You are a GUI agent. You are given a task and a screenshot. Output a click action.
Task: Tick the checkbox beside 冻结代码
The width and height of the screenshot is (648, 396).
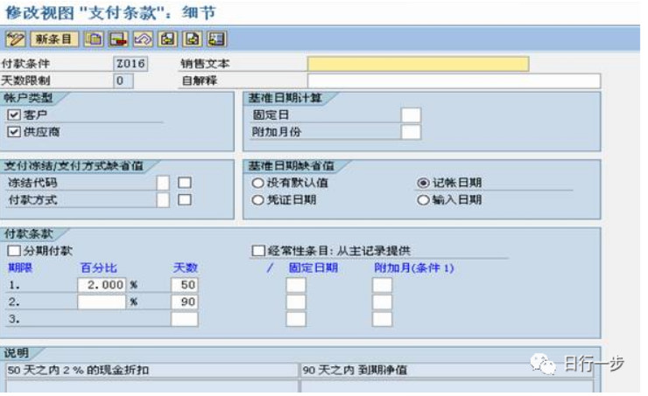[x=184, y=183]
